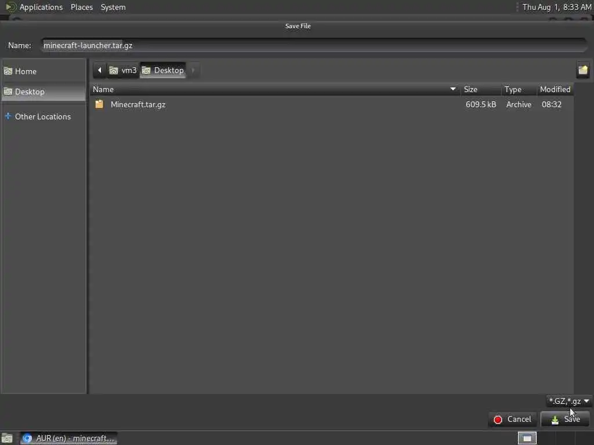Click the show desktop icon in taskbar
594x445 pixels.
coord(7,438)
